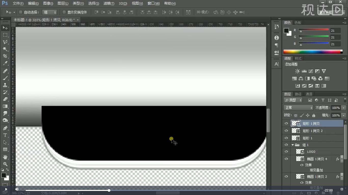
Task: Open the 填充 fill dropdown arrow
Action: pyautogui.click(x=344, y=115)
